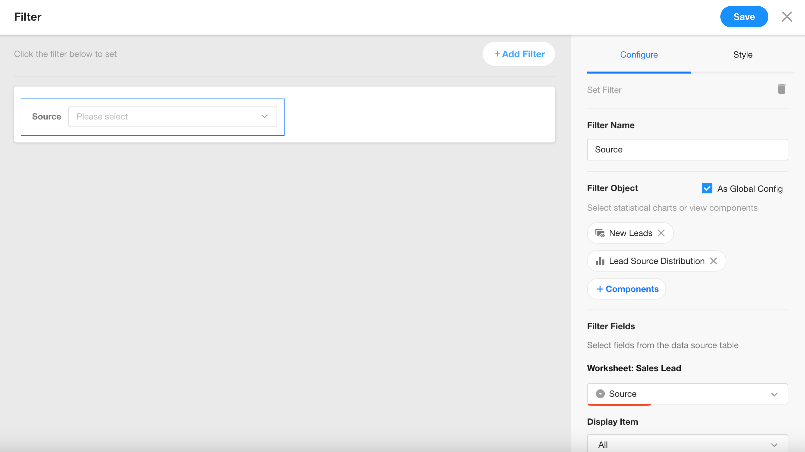The height and width of the screenshot is (452, 805).
Task: Remove Lead Source Distribution component tag
Action: [713, 261]
